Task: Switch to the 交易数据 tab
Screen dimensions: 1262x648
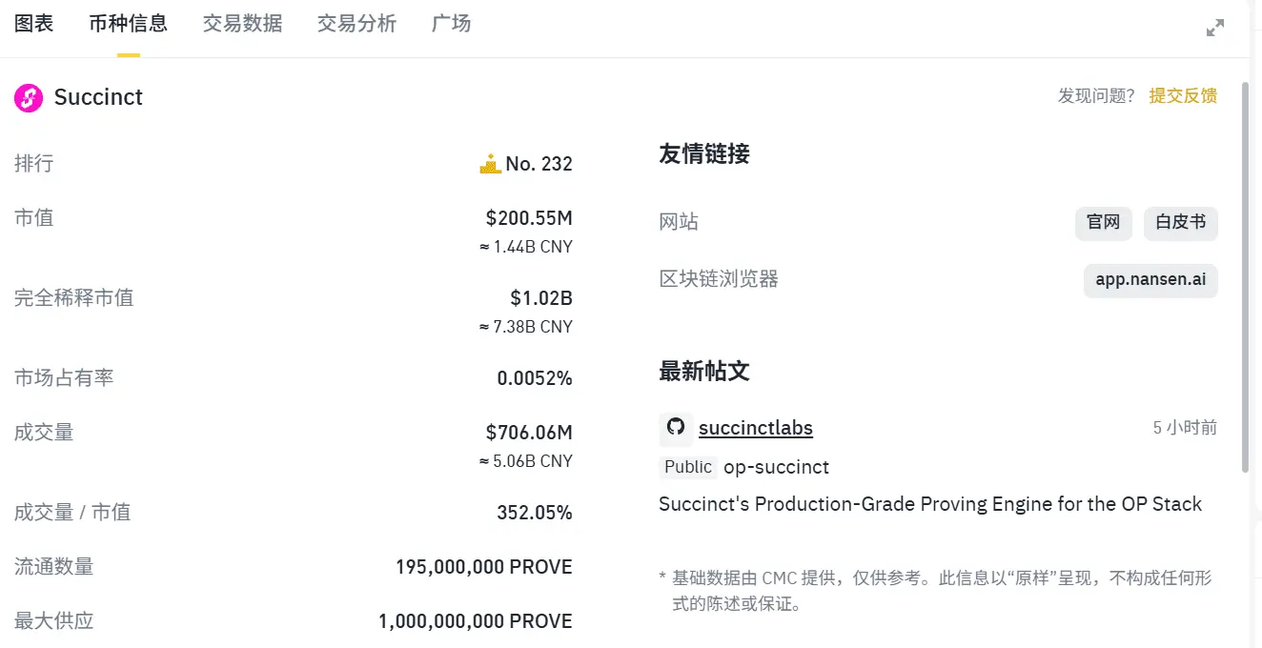Action: [243, 24]
